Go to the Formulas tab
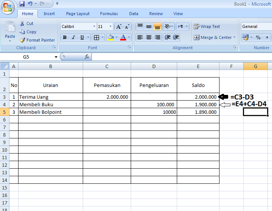The height and width of the screenshot is (211, 272). 109,14
